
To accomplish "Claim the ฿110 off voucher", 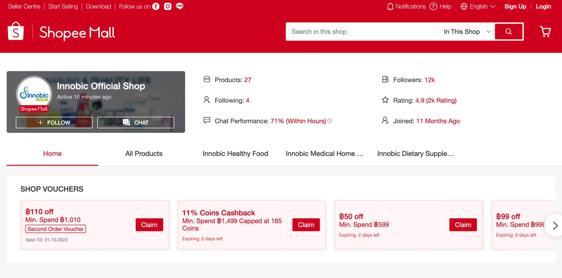I will pyautogui.click(x=149, y=225).
